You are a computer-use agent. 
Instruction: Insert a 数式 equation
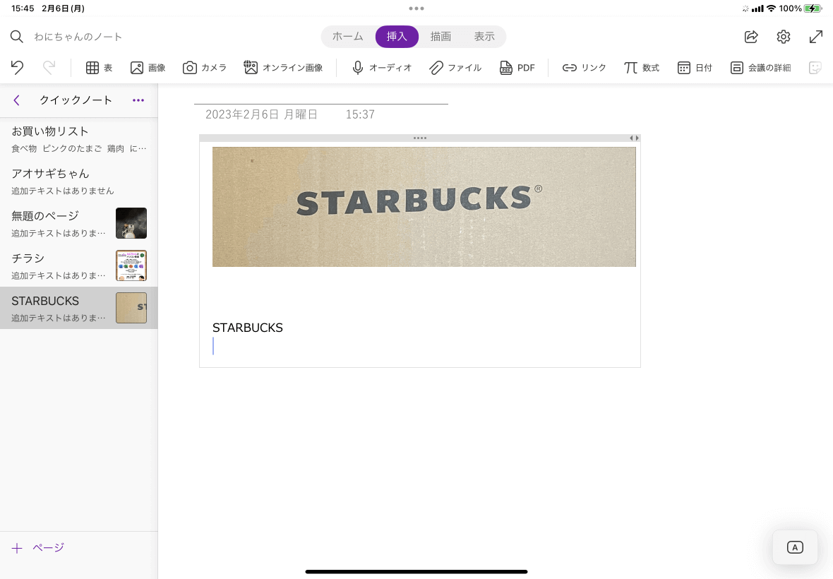click(642, 68)
